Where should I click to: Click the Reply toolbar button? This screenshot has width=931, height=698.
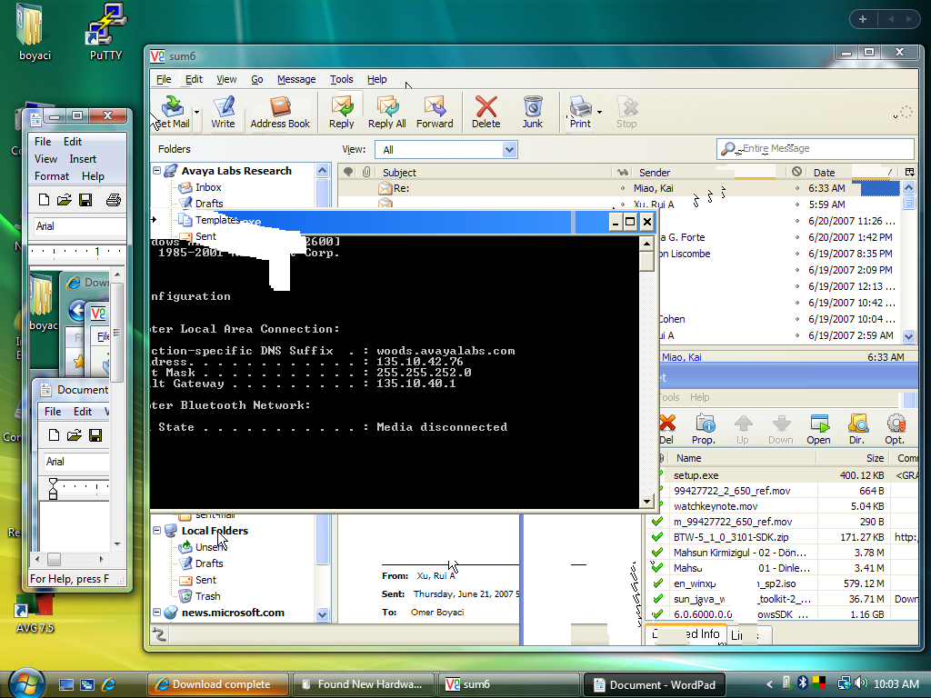click(342, 112)
